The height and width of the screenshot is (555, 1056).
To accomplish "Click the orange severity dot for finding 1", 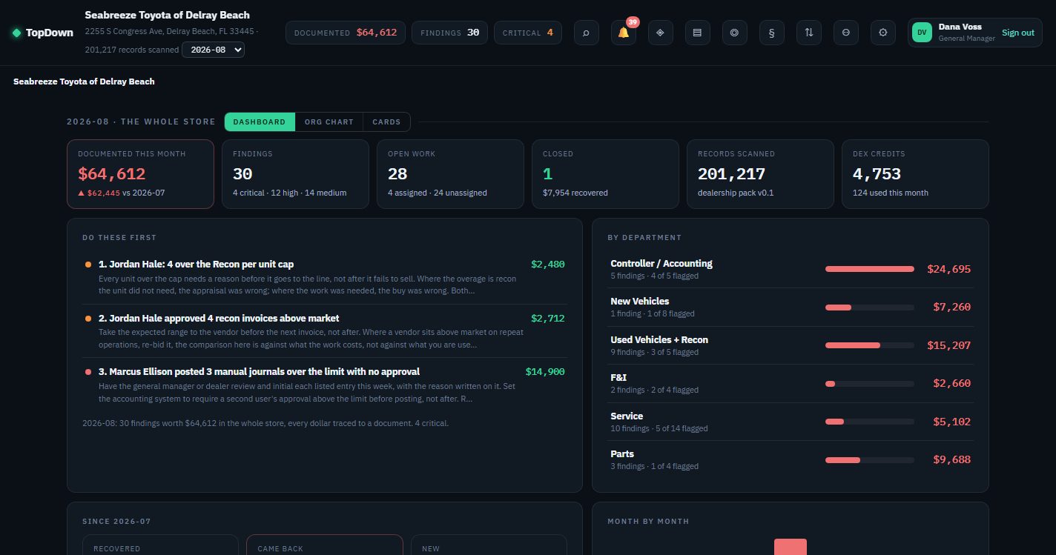I will coord(88,265).
